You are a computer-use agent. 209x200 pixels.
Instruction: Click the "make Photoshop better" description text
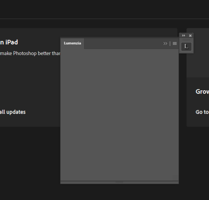(30, 53)
